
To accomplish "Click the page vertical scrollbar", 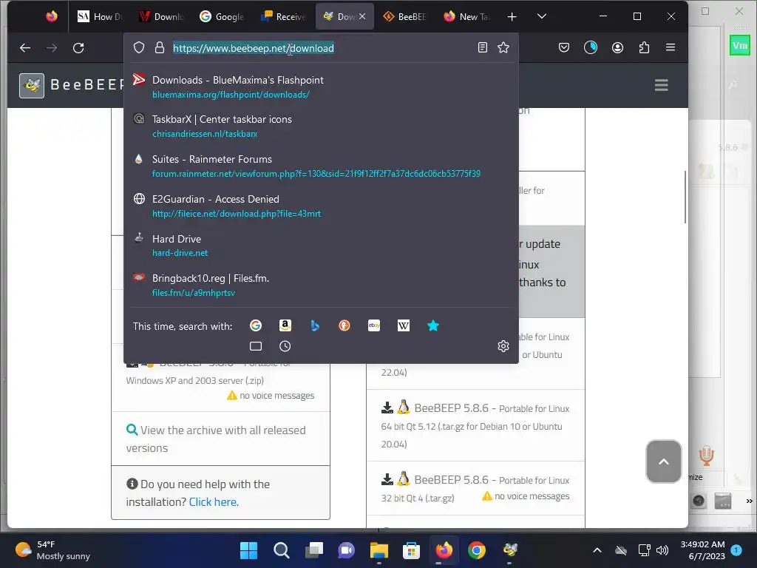I will pos(685,197).
